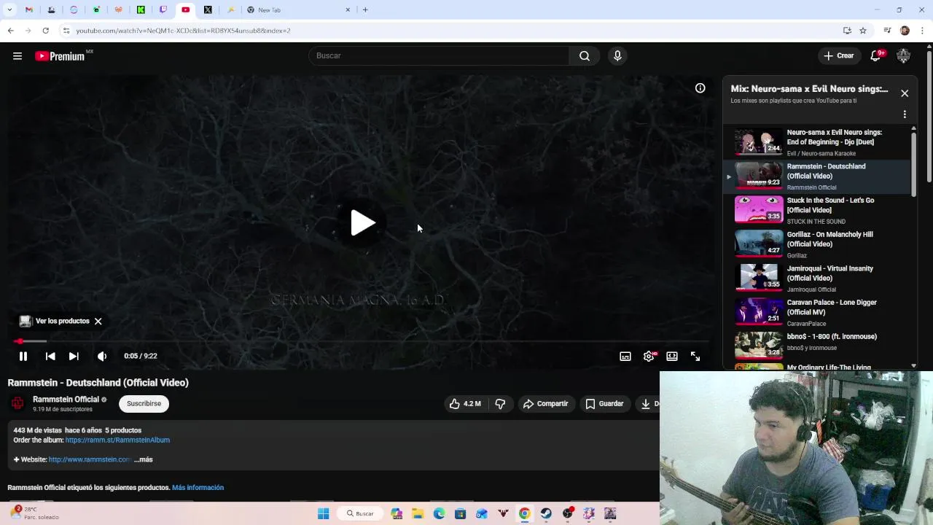Open the notifications bell
This screenshot has width=933, height=525.
tap(876, 56)
